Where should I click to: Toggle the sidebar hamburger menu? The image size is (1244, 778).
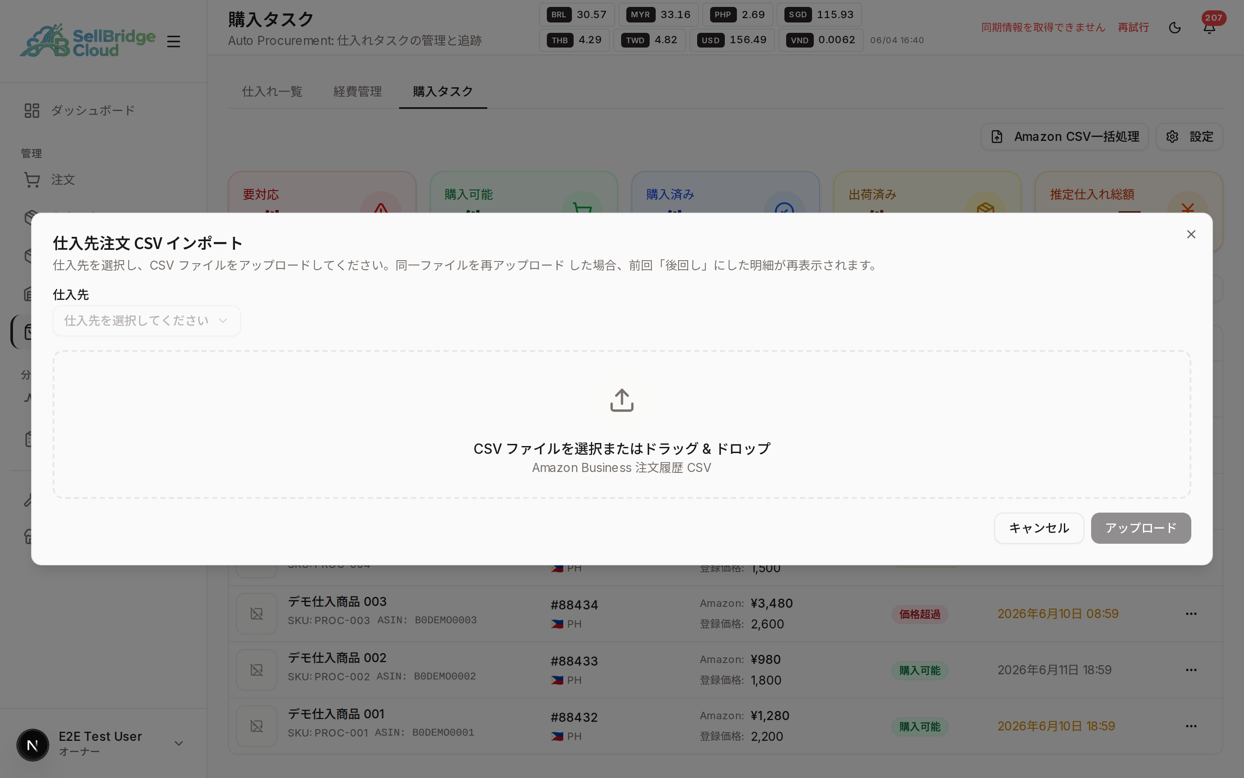point(173,41)
